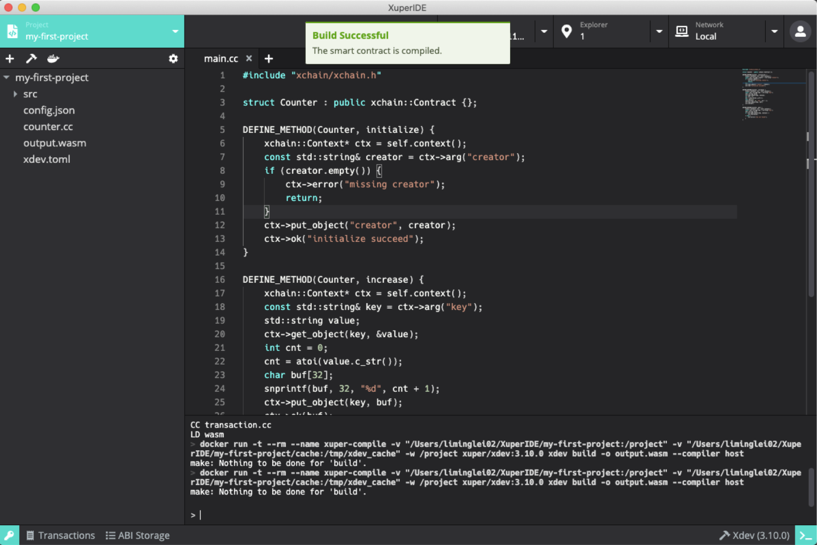Expand the src folder

(15, 94)
